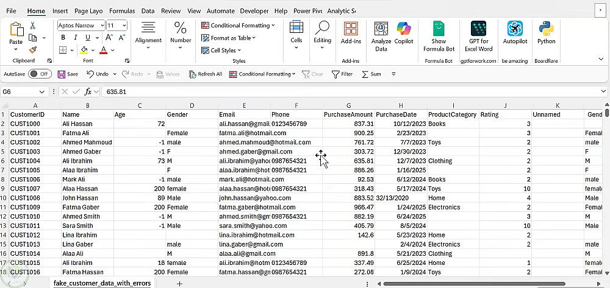Click the formula bar value 635.81
This screenshot has height=288, width=610.
click(x=116, y=91)
